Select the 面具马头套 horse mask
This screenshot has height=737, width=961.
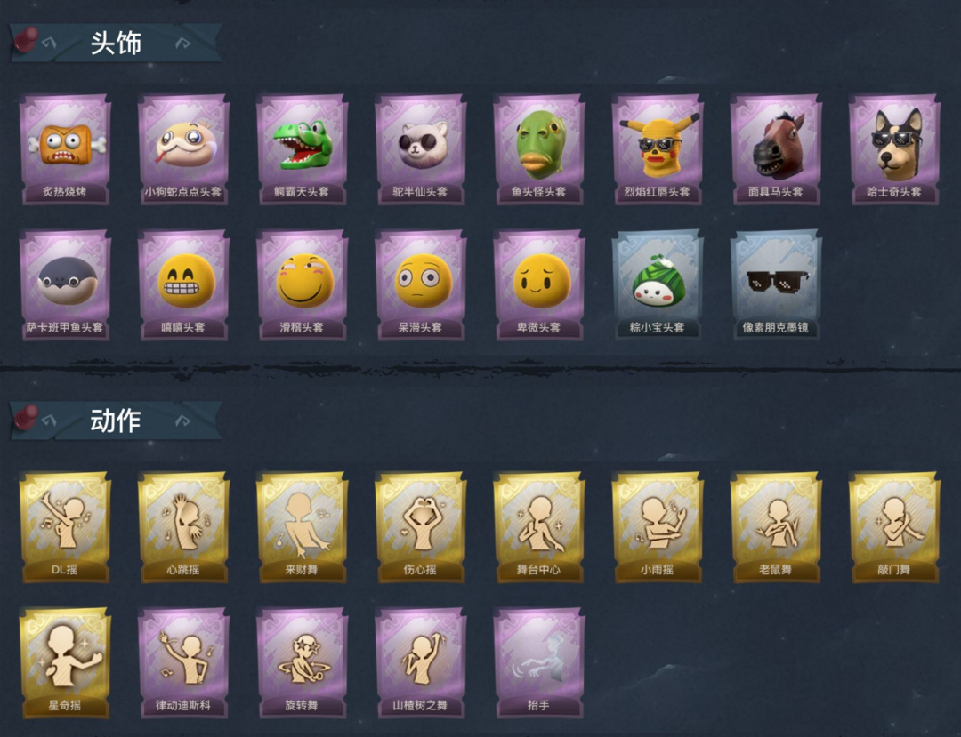pos(776,148)
